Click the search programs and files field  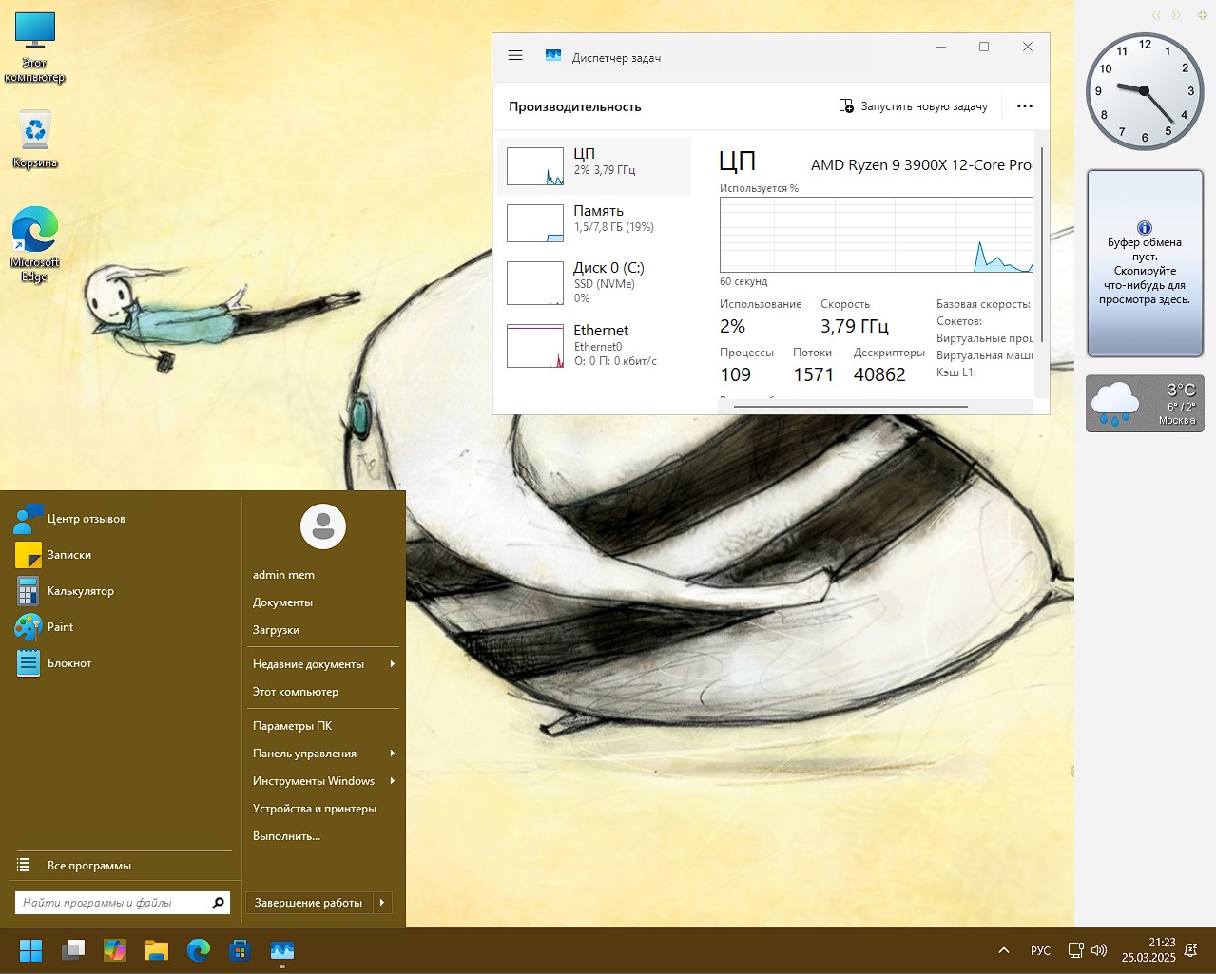(x=112, y=903)
